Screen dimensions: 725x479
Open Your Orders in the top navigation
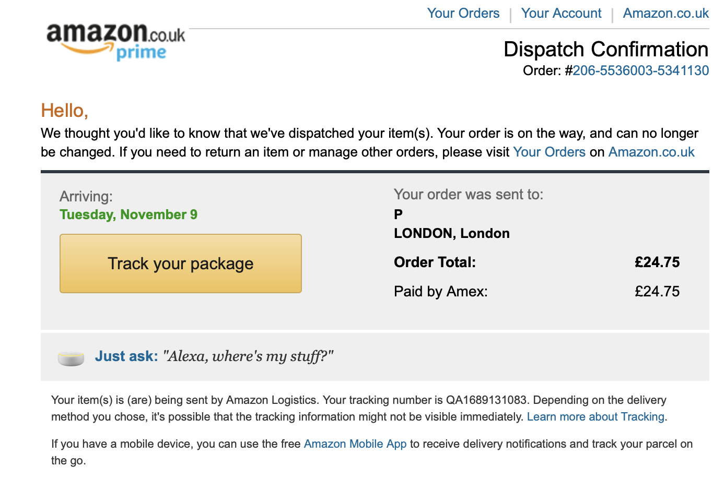coord(463,13)
